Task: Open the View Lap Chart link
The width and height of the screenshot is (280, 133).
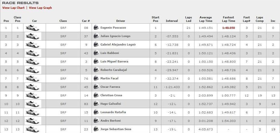Action: (13, 8)
